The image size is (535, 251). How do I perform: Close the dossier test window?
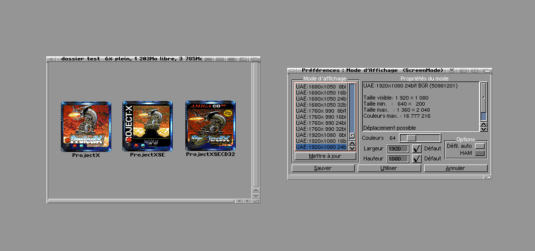(51, 59)
